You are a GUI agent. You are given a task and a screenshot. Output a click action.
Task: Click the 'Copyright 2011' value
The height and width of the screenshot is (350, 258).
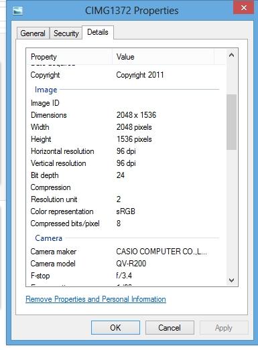coord(140,75)
